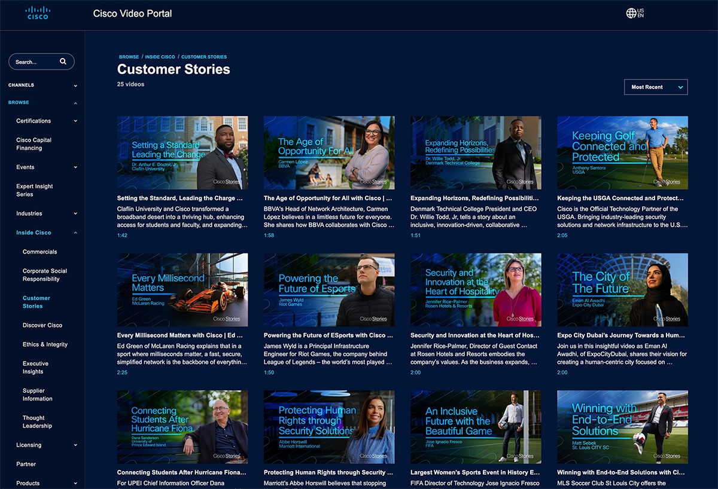The image size is (718, 489).
Task: Click the 'Claflin University and Cisco' description
Action: 182,217
